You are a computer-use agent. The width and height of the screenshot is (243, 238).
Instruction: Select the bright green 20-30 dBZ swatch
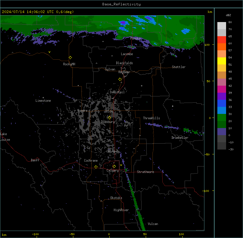222,118
